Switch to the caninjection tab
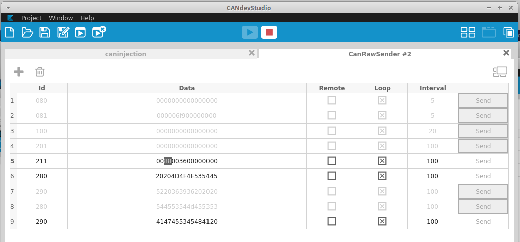This screenshot has width=520, height=242. pyautogui.click(x=126, y=54)
